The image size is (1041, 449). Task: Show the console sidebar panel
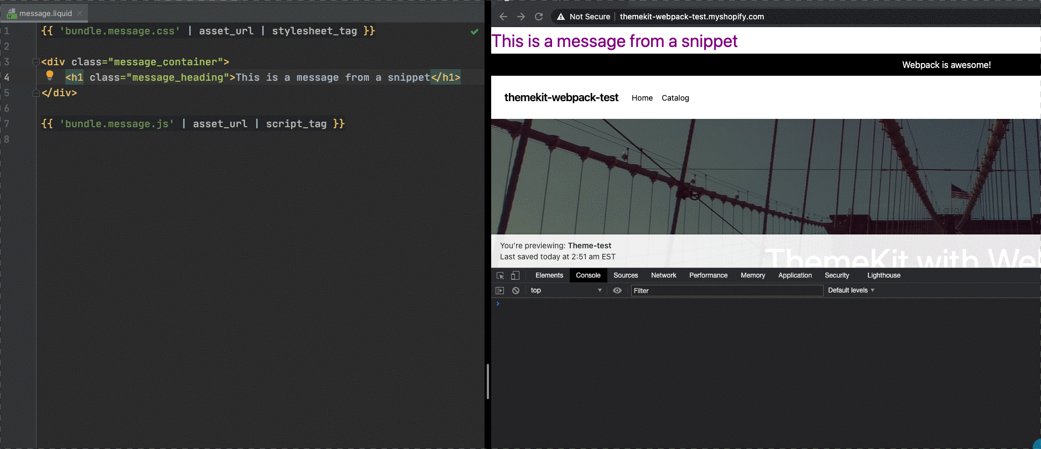500,290
